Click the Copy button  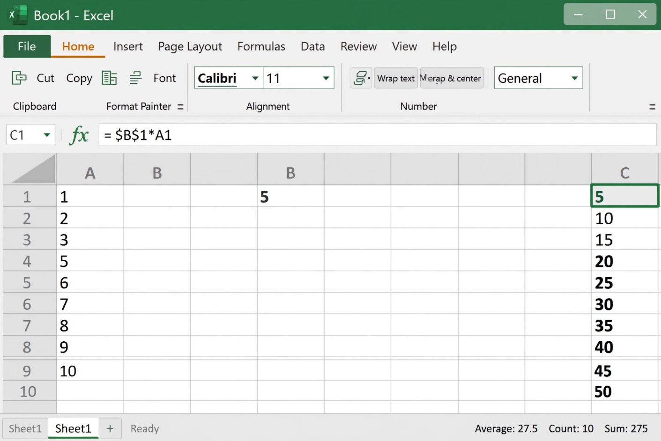tap(79, 78)
